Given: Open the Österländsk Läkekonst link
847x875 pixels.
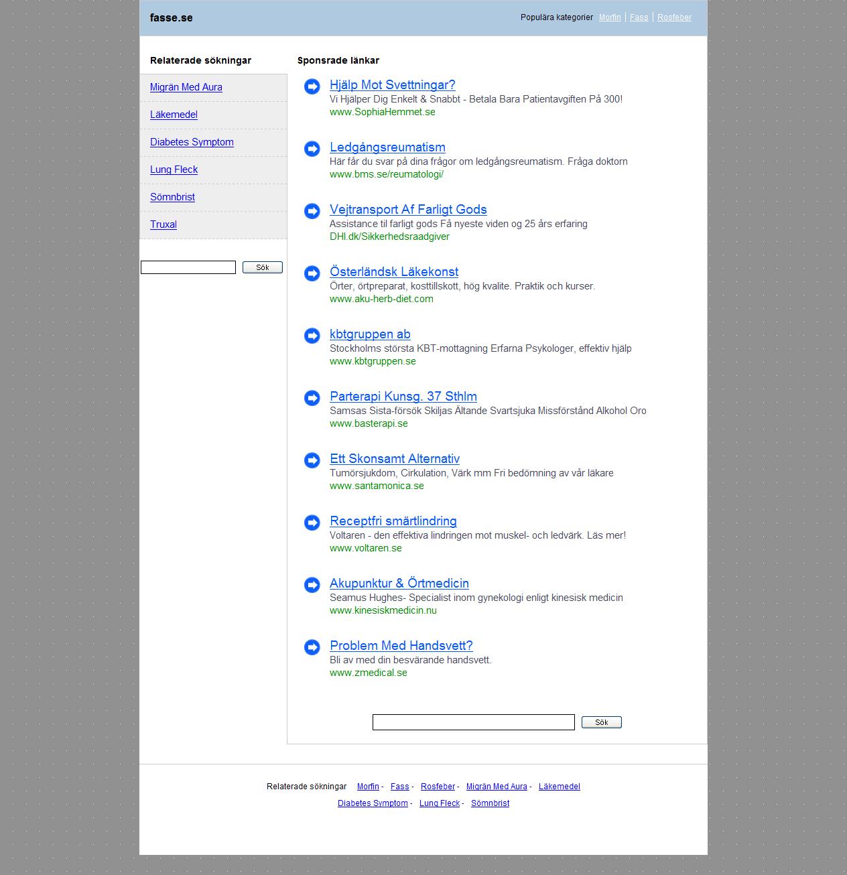Looking at the screenshot, I should coord(394,272).
